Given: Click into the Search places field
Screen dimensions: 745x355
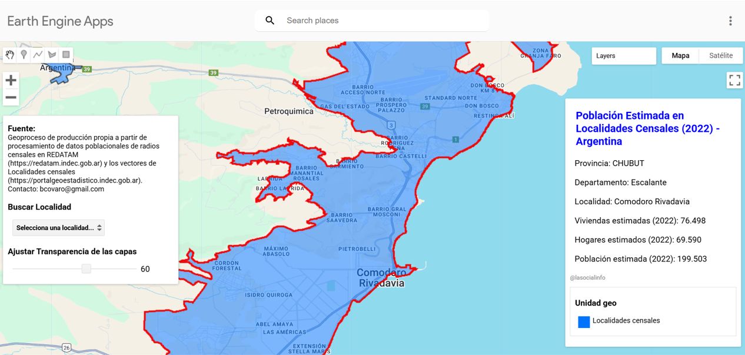Looking at the screenshot, I should pyautogui.click(x=383, y=21).
